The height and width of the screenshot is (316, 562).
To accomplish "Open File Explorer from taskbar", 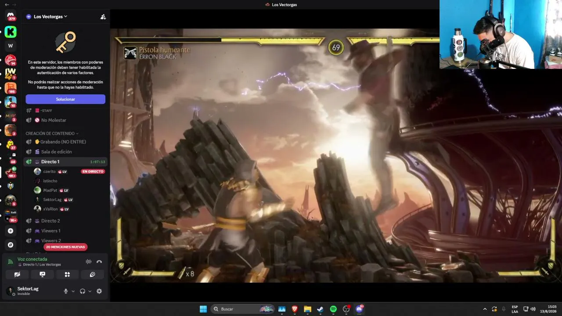I will [x=307, y=309].
